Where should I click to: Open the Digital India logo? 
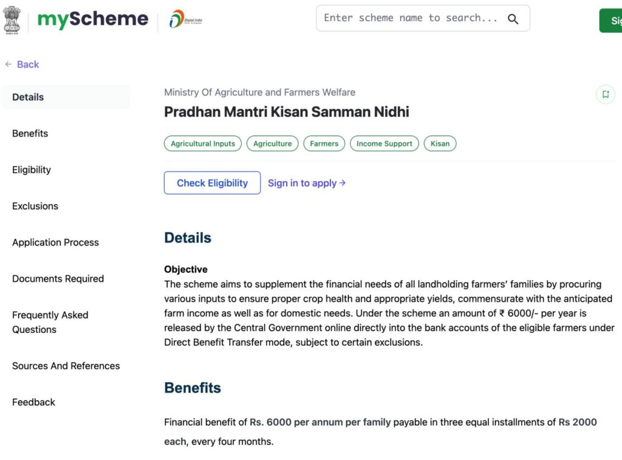coord(185,19)
